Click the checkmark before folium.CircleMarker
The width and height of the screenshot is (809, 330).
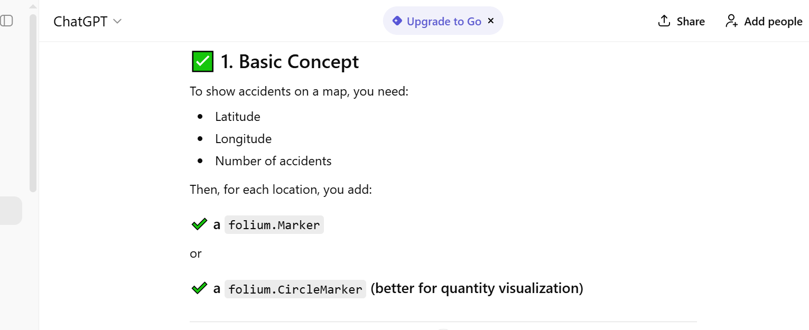click(199, 288)
